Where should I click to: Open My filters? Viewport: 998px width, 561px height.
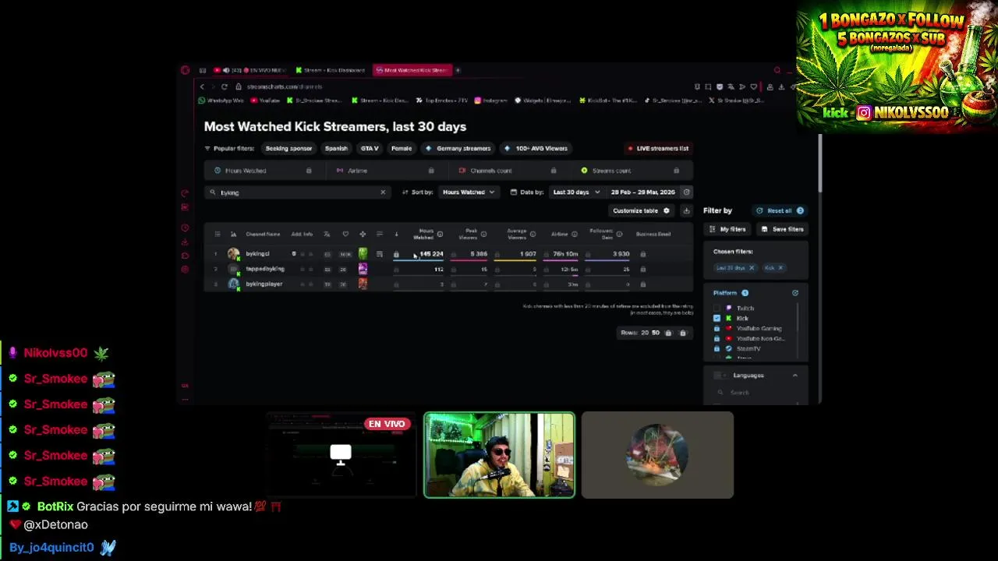[727, 229]
